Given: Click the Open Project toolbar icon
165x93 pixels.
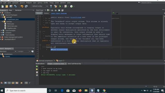Looking at the screenshot, I should [11, 6].
